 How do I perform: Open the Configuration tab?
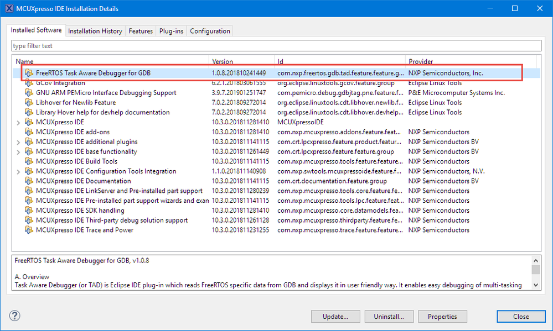tap(210, 31)
